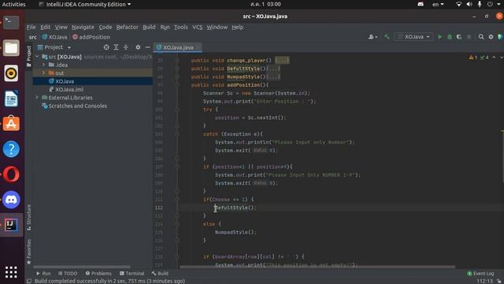The height and width of the screenshot is (284, 504).
Task: Open Search Everywhere magnifier icon
Action: pyautogui.click(x=481, y=37)
